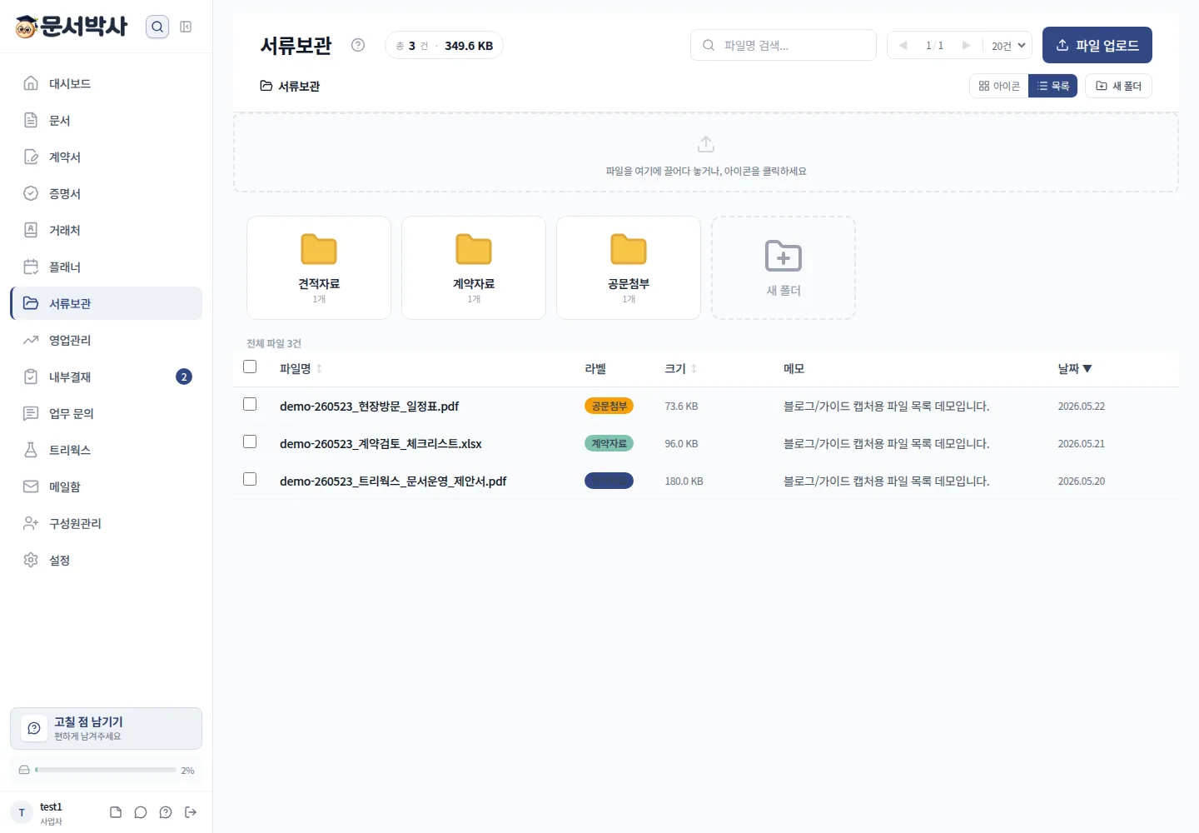Sort by 크기 column
Screen dimensions: 1199x833
[681, 368]
